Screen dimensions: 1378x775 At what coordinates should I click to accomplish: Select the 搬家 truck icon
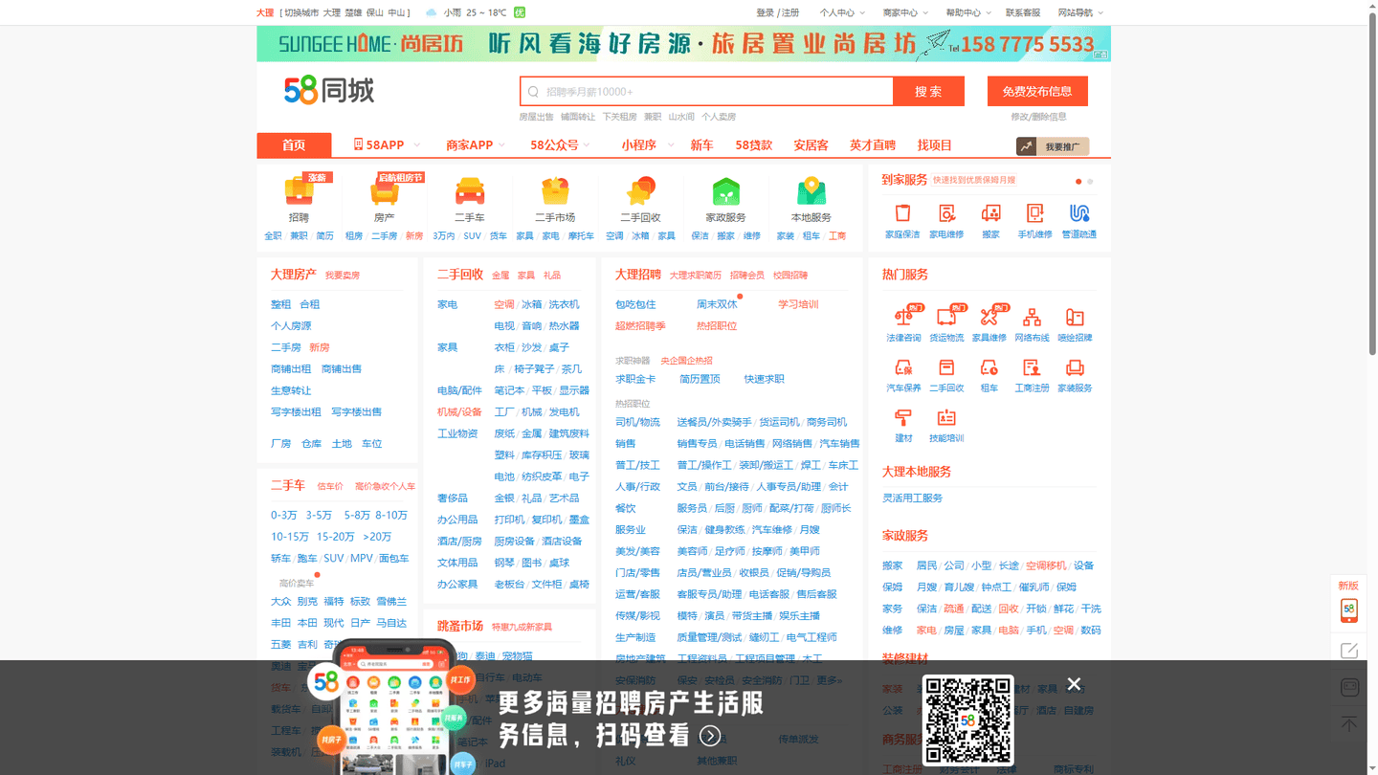[x=990, y=212]
